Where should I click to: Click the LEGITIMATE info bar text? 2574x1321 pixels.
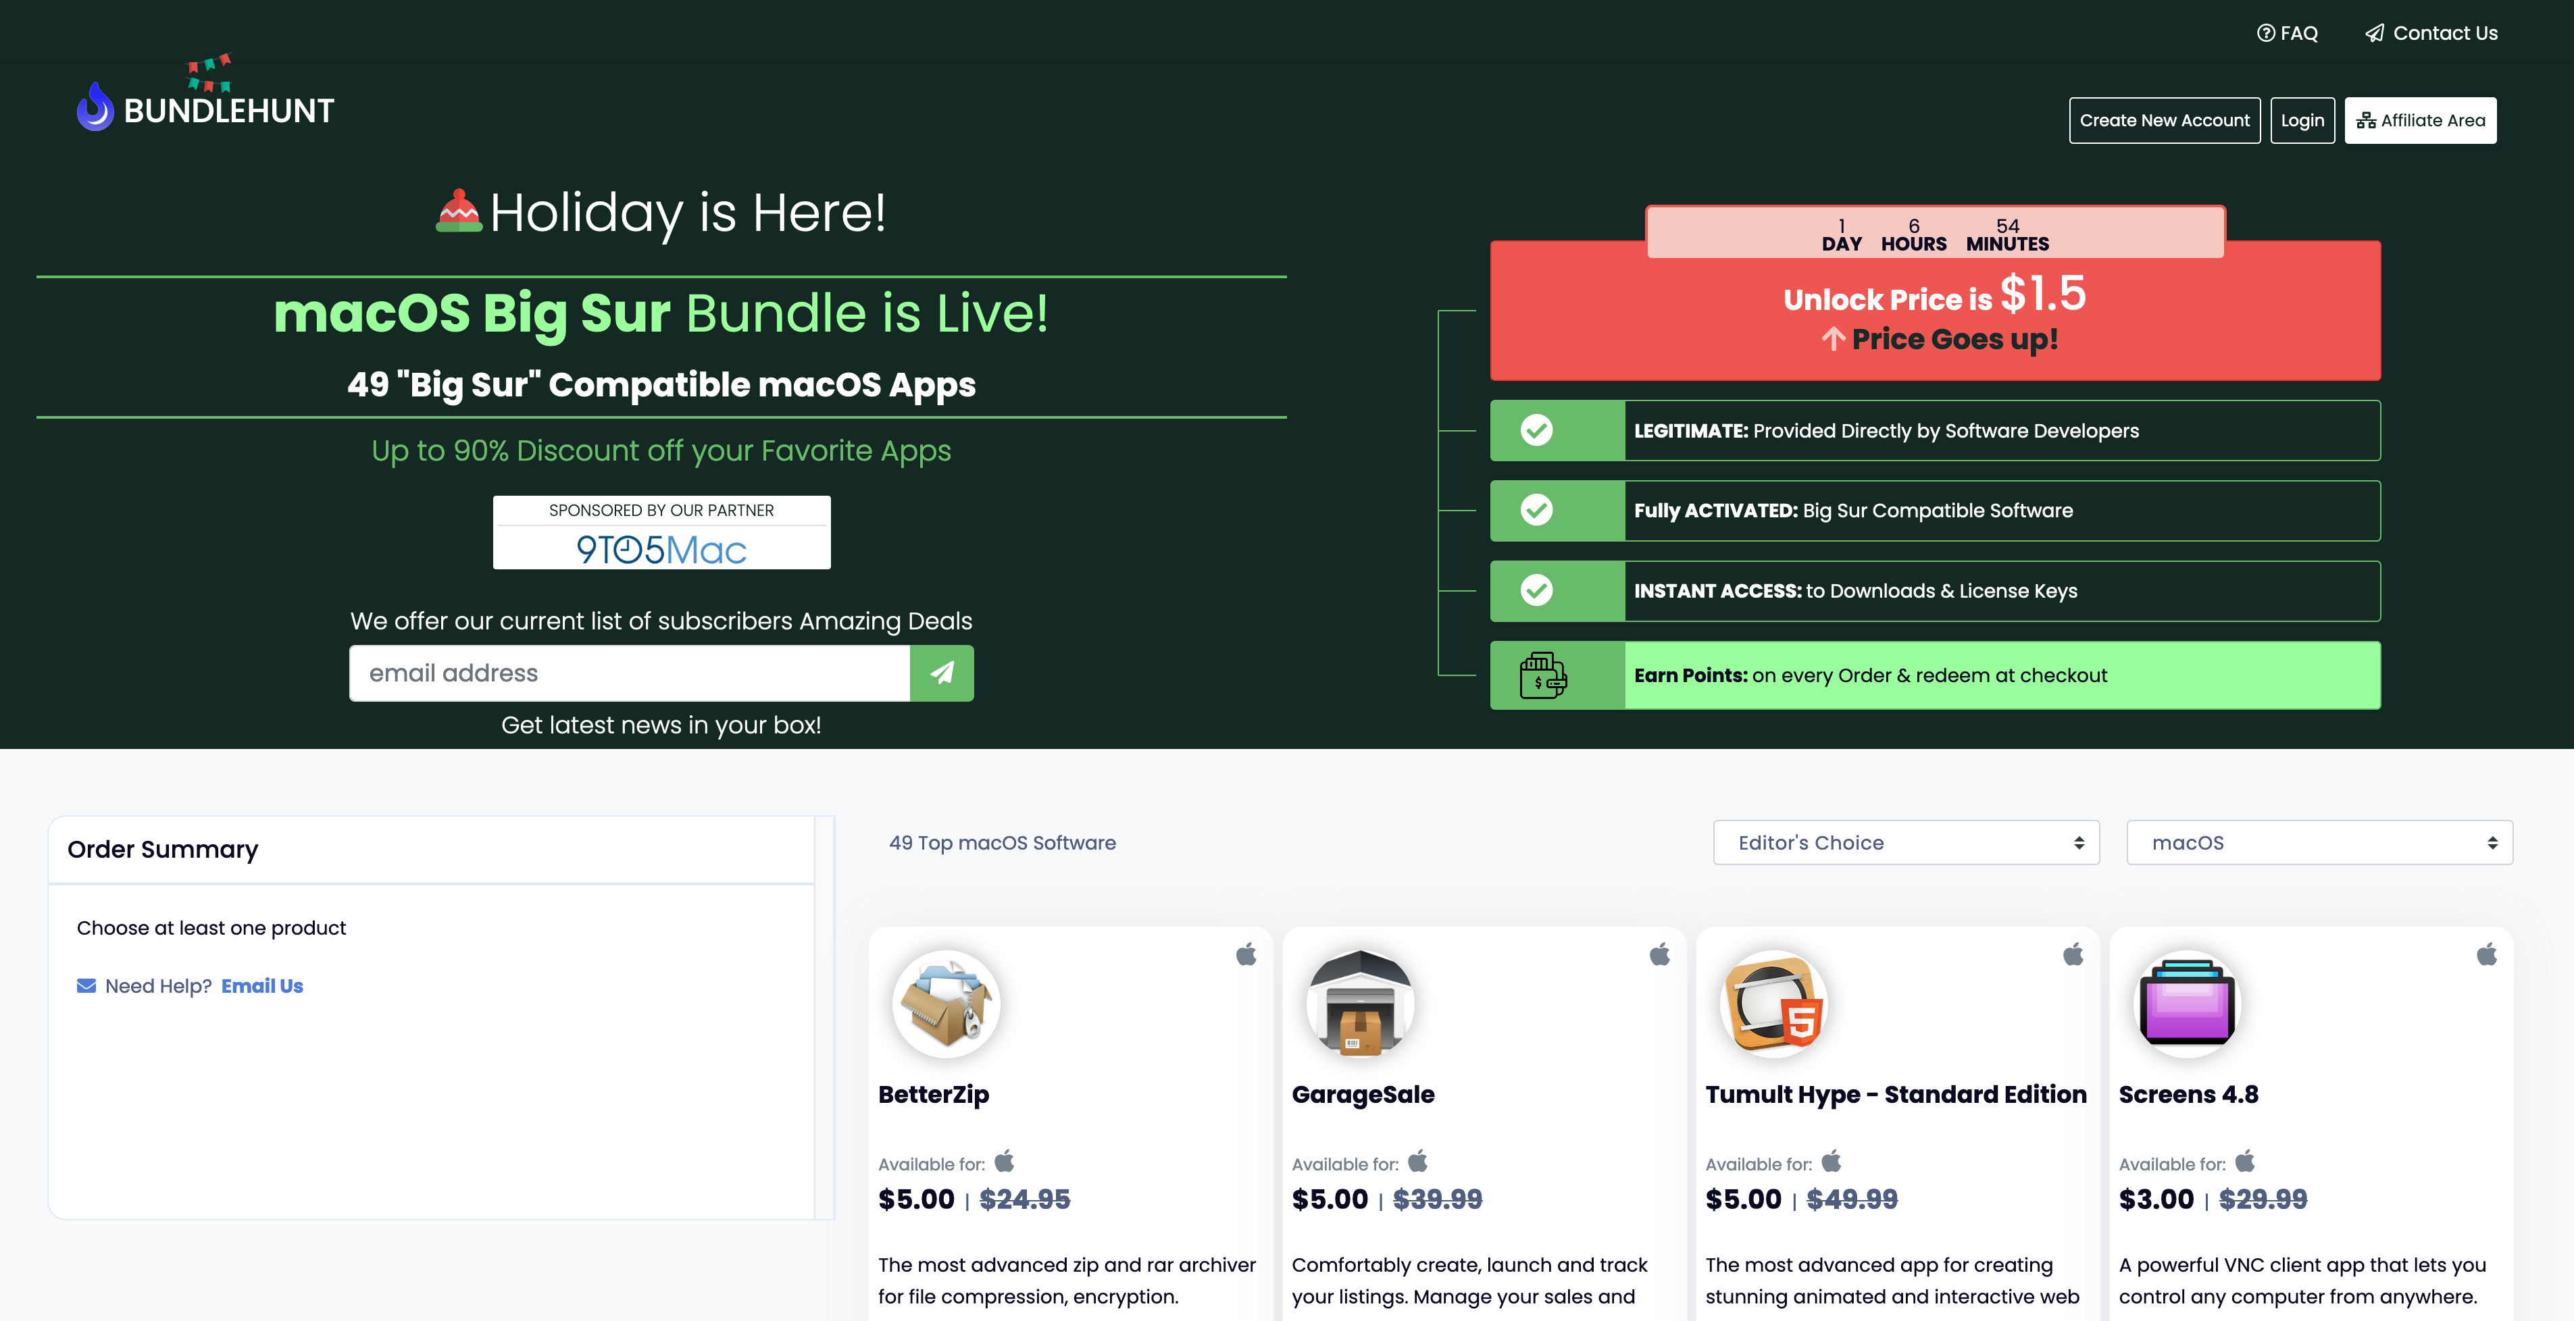coord(1886,431)
